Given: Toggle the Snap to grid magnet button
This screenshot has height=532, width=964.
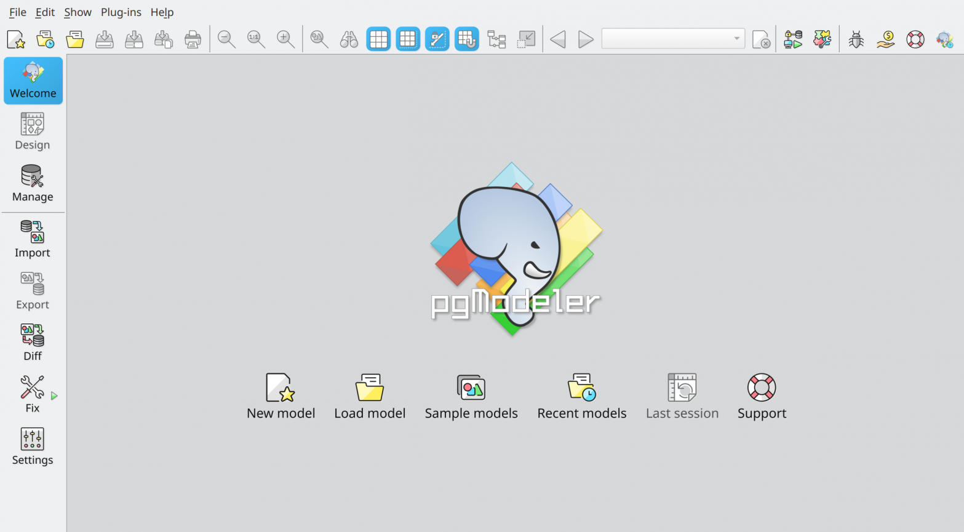Looking at the screenshot, I should coord(467,39).
